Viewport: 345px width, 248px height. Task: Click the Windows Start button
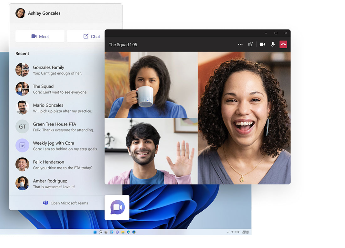pos(95,232)
